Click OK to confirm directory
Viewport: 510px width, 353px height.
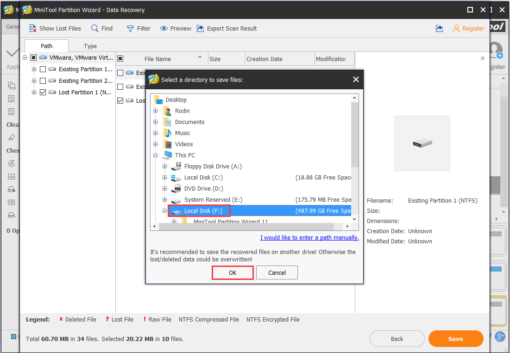(233, 273)
